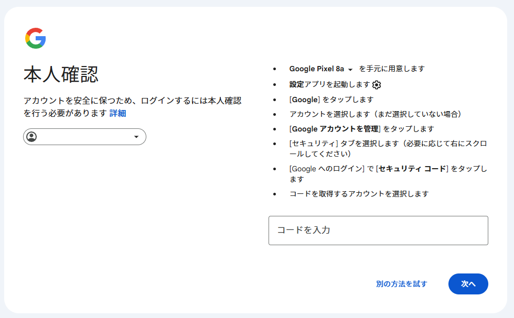Click the bold セキュリティ コード text
Viewport: 514px width, 318px height.
[x=412, y=169]
